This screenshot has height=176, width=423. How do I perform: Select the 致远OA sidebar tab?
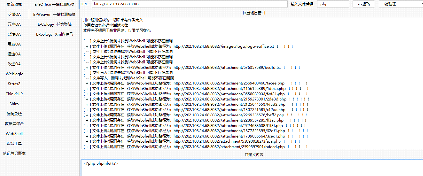pos(14,64)
